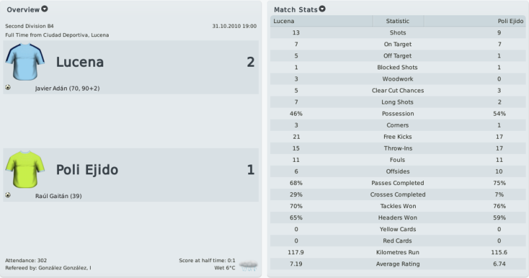Select scorer Raúl Gaitán (39)

tap(58, 196)
